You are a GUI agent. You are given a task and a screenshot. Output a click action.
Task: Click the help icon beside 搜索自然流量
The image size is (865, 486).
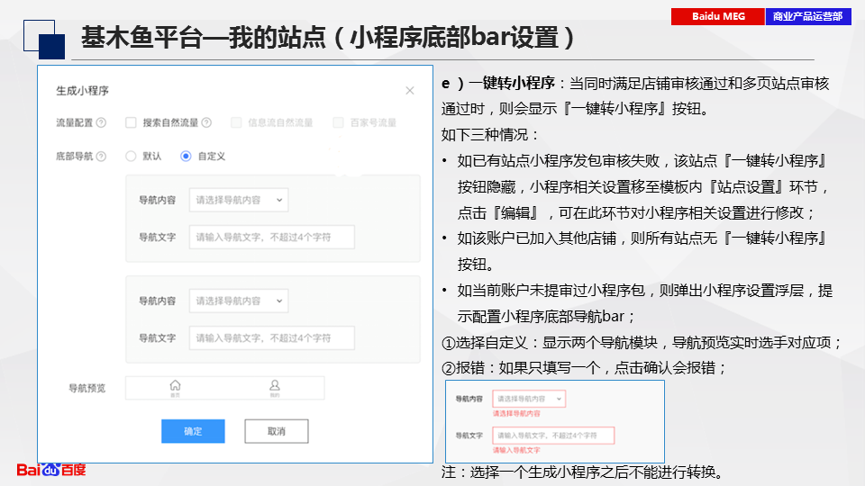pyautogui.click(x=206, y=123)
